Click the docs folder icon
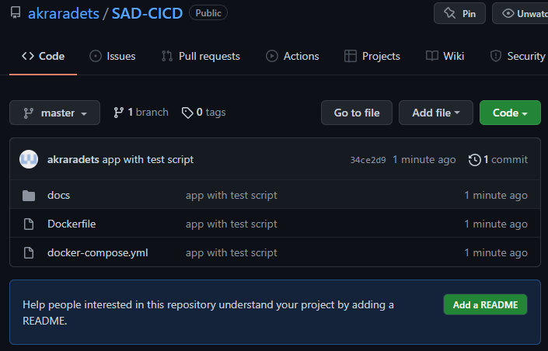This screenshot has width=548, height=351. point(29,196)
